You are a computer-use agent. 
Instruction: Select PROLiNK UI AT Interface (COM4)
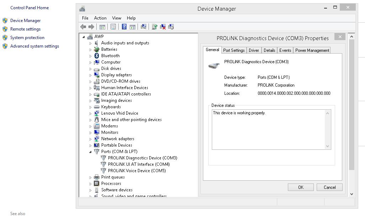(x=139, y=164)
